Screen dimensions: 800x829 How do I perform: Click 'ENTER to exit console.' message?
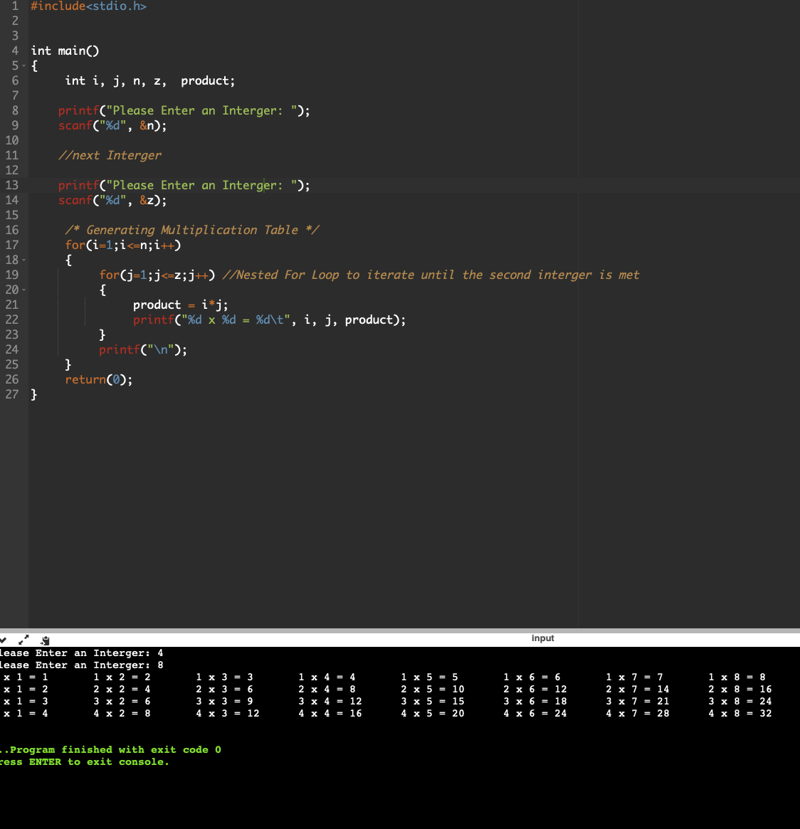tap(99, 762)
